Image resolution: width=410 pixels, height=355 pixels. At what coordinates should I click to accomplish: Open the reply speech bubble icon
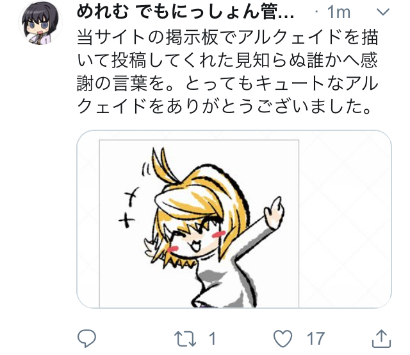click(87, 338)
